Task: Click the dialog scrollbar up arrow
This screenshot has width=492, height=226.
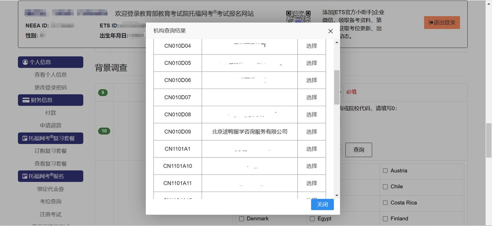Action: tap(337, 42)
